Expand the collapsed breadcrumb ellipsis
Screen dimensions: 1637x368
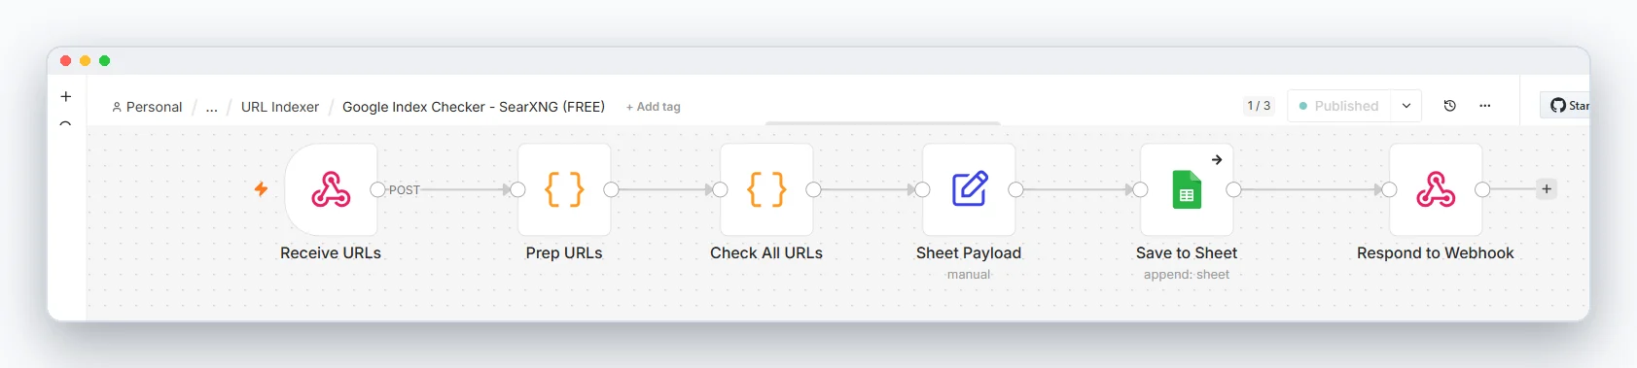tap(212, 107)
